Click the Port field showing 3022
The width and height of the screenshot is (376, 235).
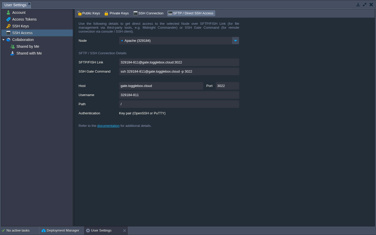click(x=227, y=86)
